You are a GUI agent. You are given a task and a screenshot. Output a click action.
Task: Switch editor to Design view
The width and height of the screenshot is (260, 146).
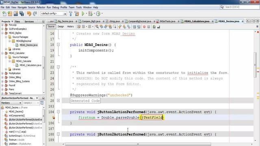(61, 26)
